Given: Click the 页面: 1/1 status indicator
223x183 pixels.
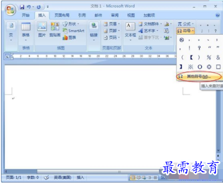Looking at the screenshot, I should pos(13,178).
